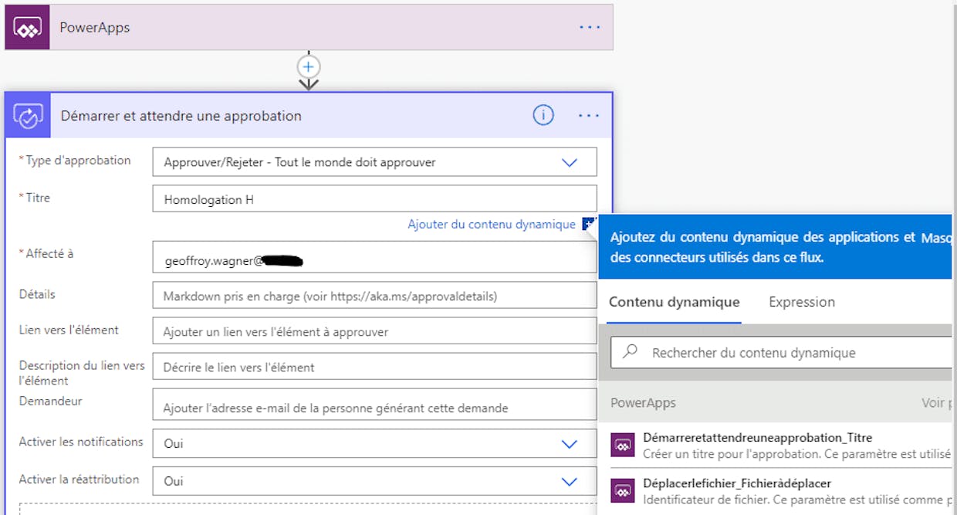This screenshot has width=957, height=515.
Task: Open the PowerApps step options menu
Action: [590, 27]
